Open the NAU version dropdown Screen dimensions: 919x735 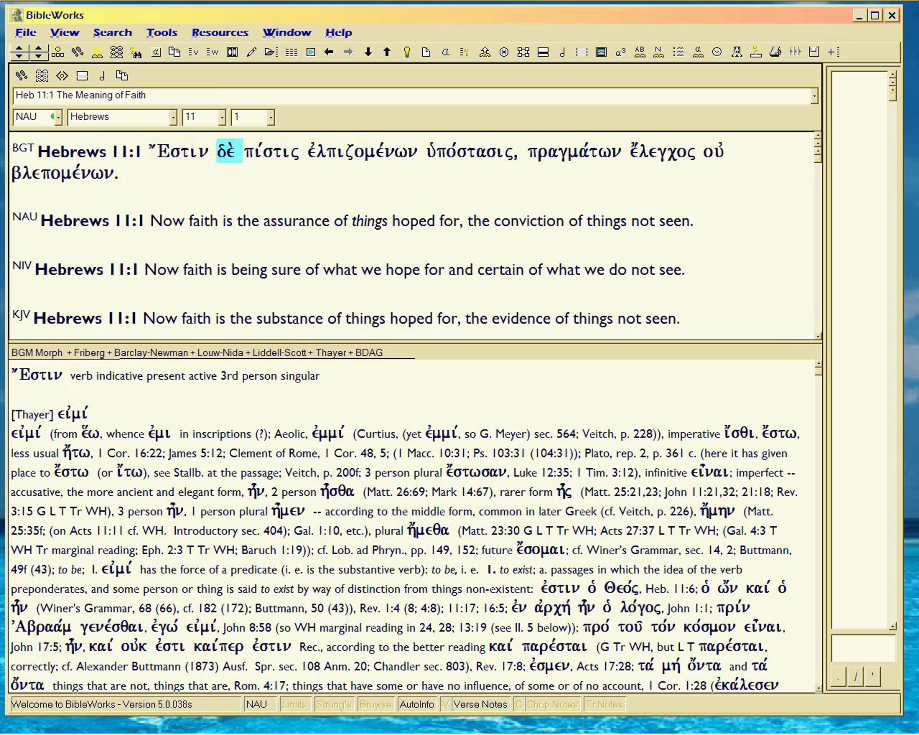pyautogui.click(x=59, y=117)
